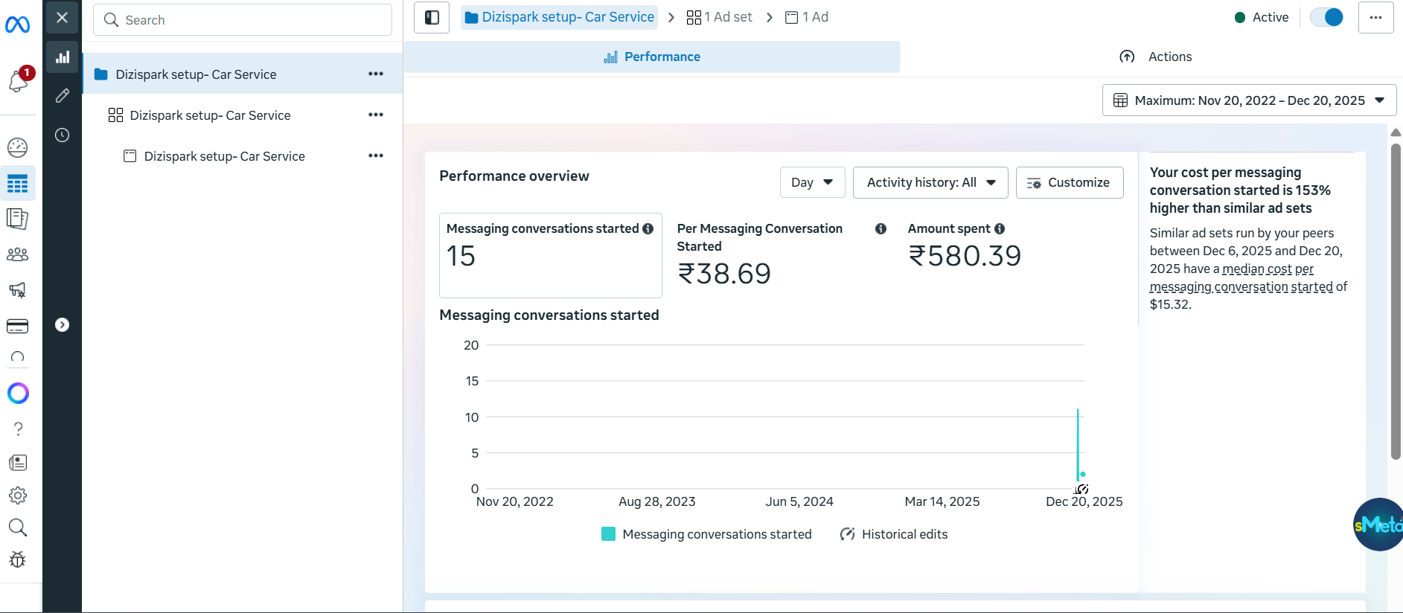
Task: Open the Maximum date range picker
Action: (x=1249, y=100)
